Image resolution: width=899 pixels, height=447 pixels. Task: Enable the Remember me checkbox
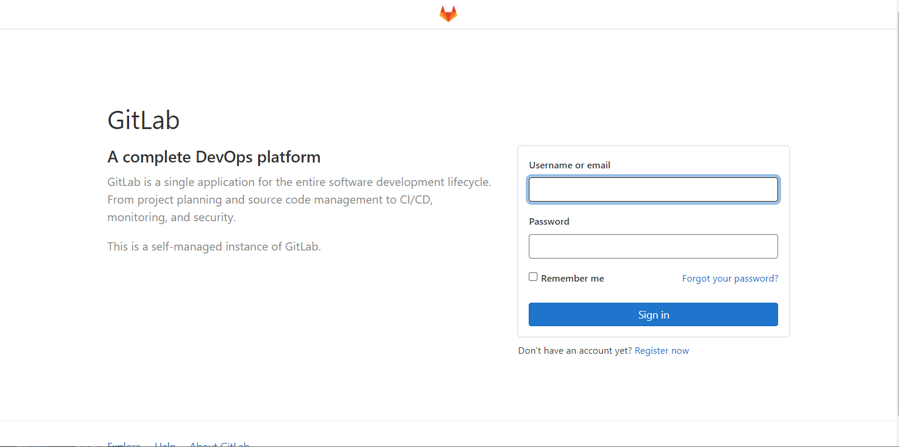click(x=533, y=277)
